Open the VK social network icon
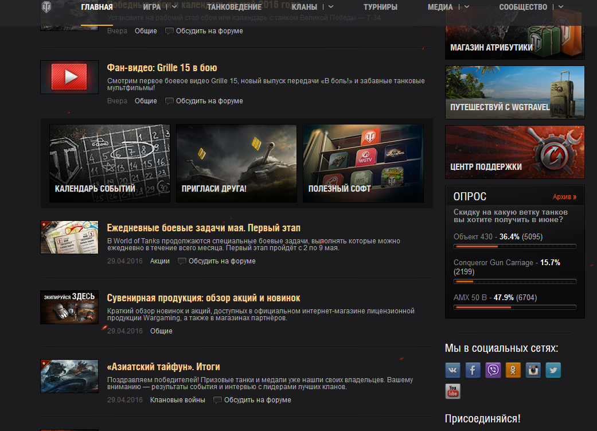Viewport: 597px width, 431px height. point(452,370)
